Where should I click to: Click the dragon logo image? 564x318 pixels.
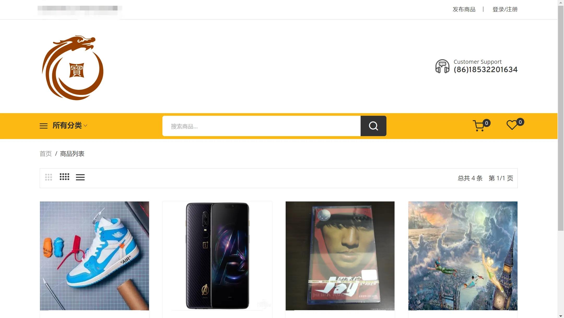click(73, 67)
